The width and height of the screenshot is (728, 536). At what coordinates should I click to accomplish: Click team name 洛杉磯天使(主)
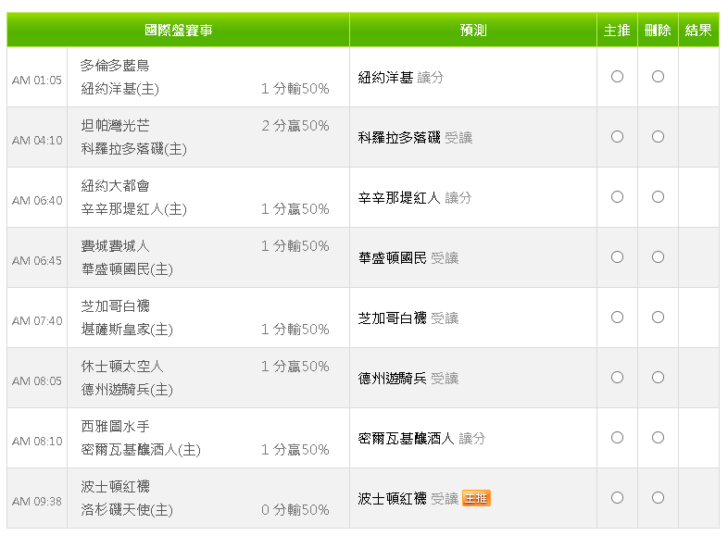127,510
